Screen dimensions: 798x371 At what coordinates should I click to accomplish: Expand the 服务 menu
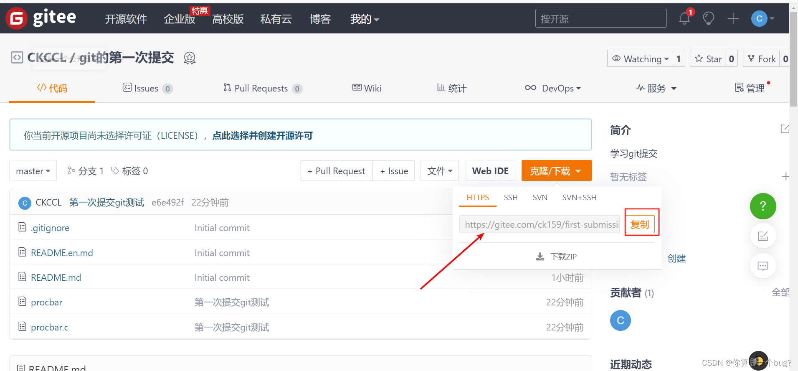tap(656, 88)
